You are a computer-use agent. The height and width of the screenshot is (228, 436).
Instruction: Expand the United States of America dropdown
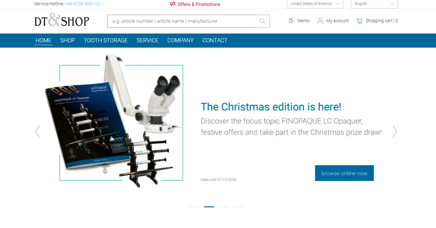pyautogui.click(x=315, y=4)
